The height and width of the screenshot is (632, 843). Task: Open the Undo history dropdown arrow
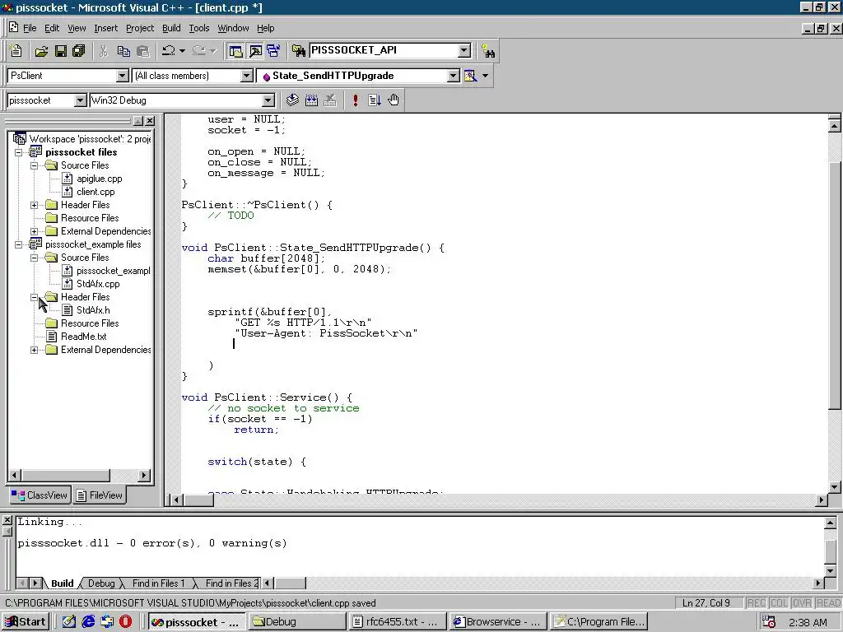click(182, 50)
